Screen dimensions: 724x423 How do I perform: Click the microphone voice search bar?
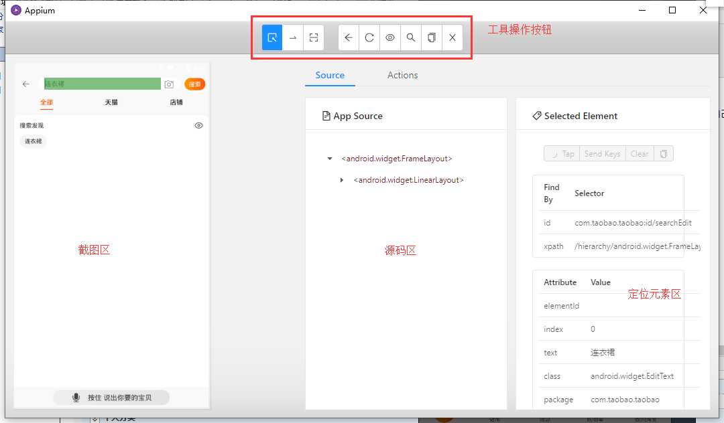point(111,397)
